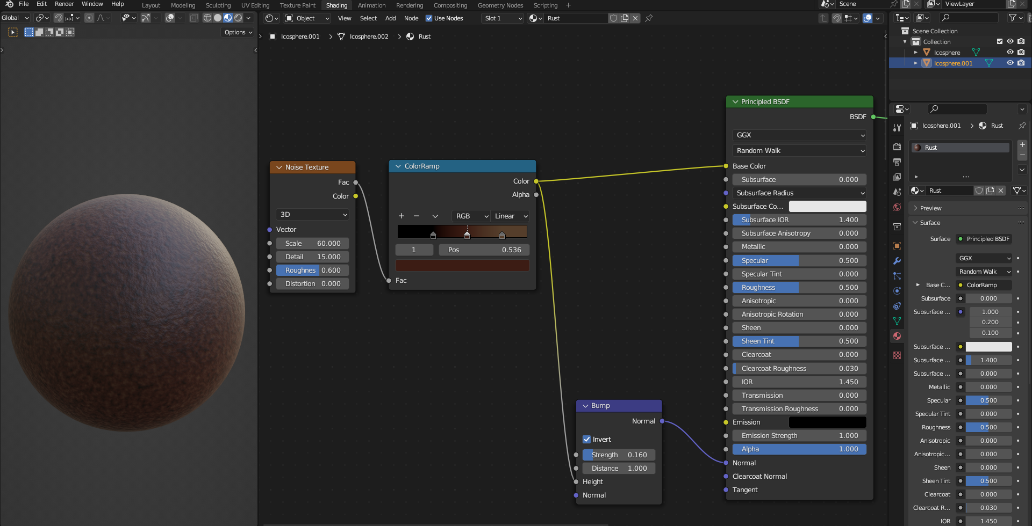Viewport: 1032px width, 526px height.
Task: Click the ColorRamp stop color swatch
Action: tap(462, 265)
